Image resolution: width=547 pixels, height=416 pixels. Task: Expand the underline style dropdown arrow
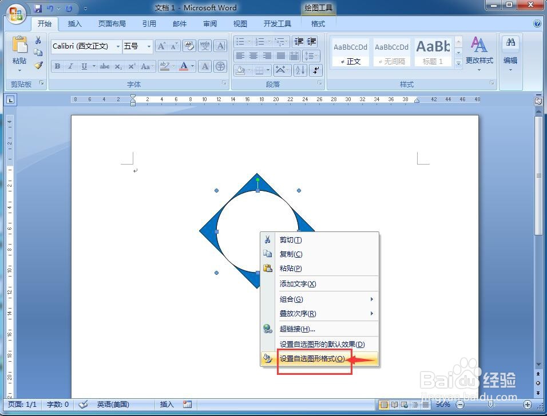click(x=94, y=66)
